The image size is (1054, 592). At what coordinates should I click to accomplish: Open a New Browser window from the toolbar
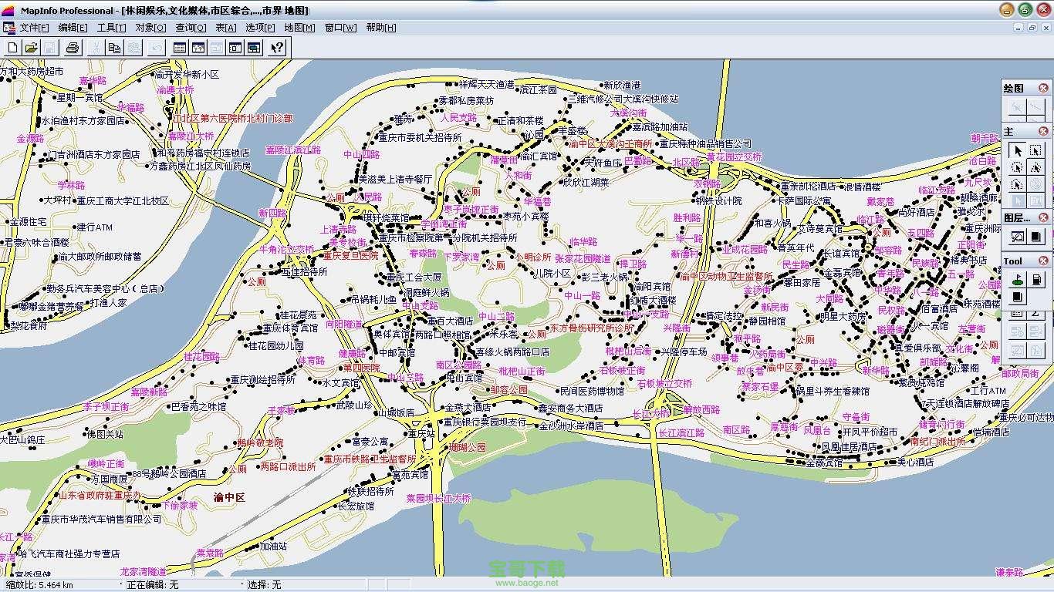coord(178,48)
